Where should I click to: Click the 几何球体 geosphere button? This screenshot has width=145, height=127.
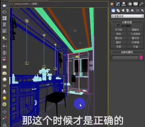click(135, 34)
